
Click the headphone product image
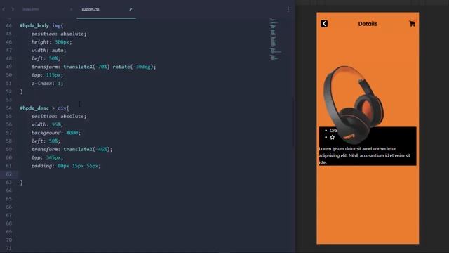click(x=354, y=105)
